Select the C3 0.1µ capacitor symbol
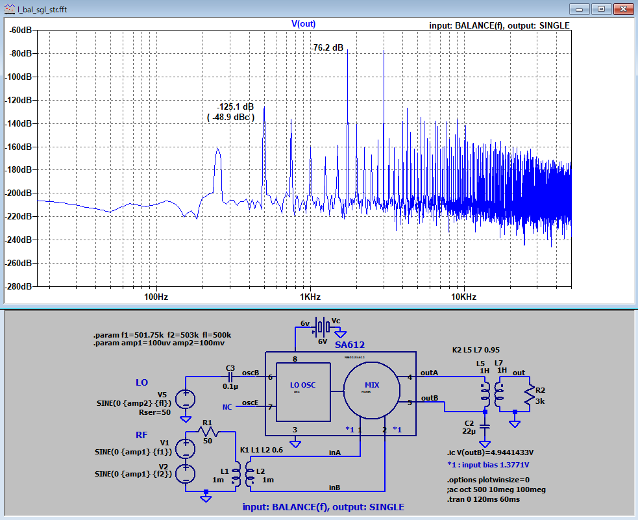Screen dimensions: 638x520 pyautogui.click(x=230, y=377)
